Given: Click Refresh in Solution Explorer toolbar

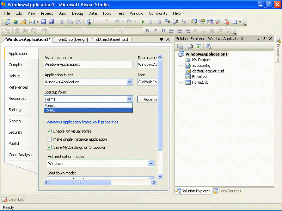Looking at the screenshot, I should [x=198, y=46].
